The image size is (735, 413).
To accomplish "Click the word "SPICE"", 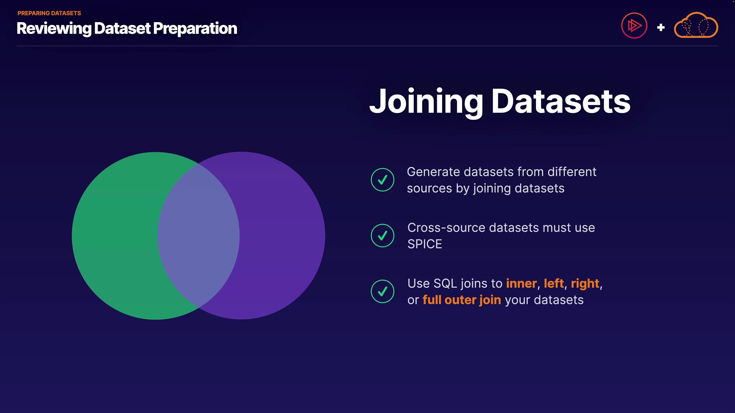I will point(425,244).
